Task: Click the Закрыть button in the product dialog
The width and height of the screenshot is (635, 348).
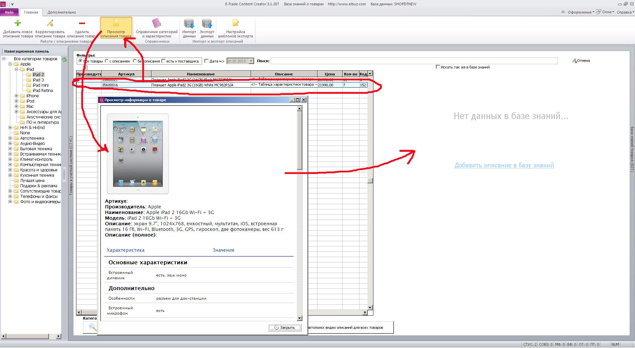Action: [x=285, y=327]
